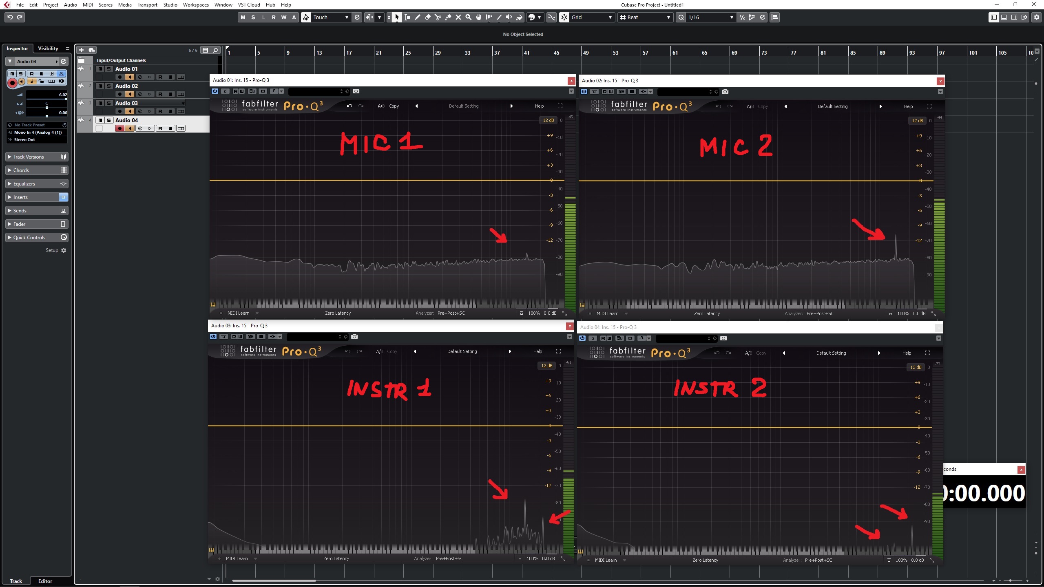
Task: Click ruler at bar 41
Action: [x=526, y=53]
